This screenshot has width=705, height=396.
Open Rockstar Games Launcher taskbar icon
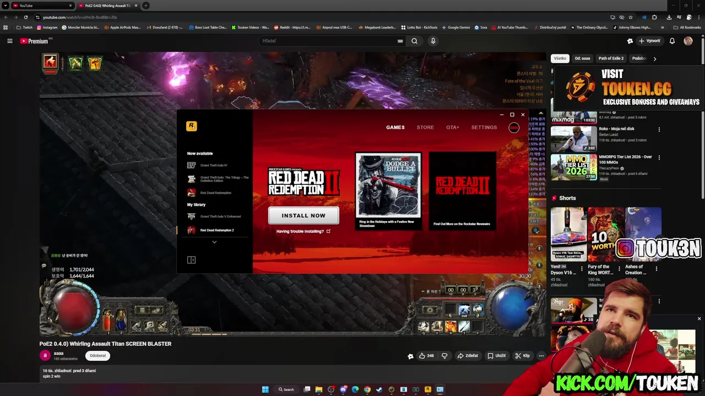coord(427,389)
